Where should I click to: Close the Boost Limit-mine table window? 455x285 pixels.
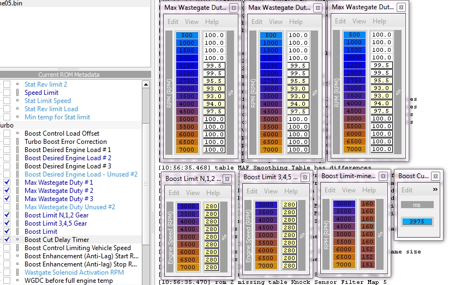[x=384, y=176]
